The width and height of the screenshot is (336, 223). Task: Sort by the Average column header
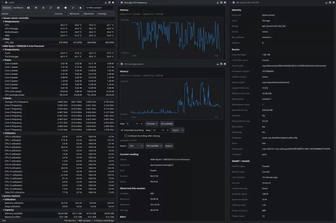pos(106,14)
